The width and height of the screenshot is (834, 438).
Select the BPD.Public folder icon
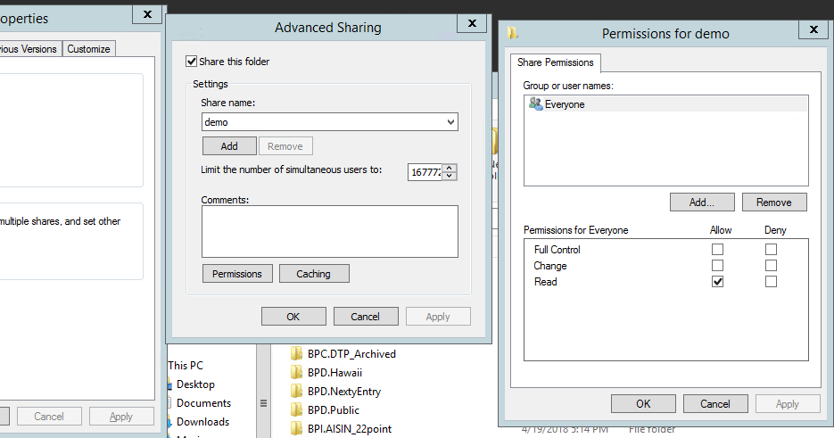click(x=298, y=409)
